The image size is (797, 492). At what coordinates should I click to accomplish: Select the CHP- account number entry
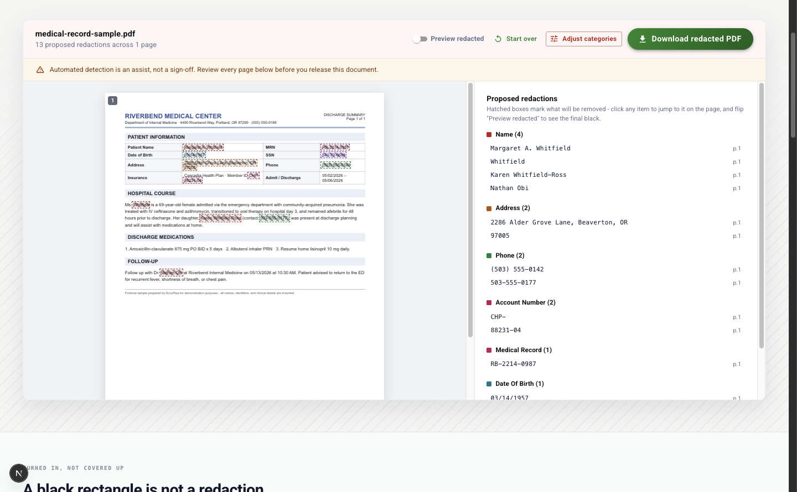coord(615,317)
